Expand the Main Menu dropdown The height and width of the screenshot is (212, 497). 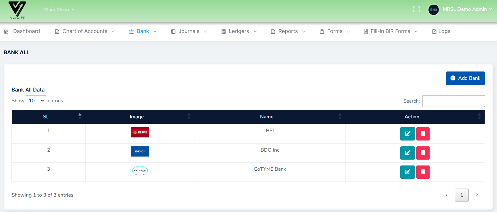(x=59, y=10)
